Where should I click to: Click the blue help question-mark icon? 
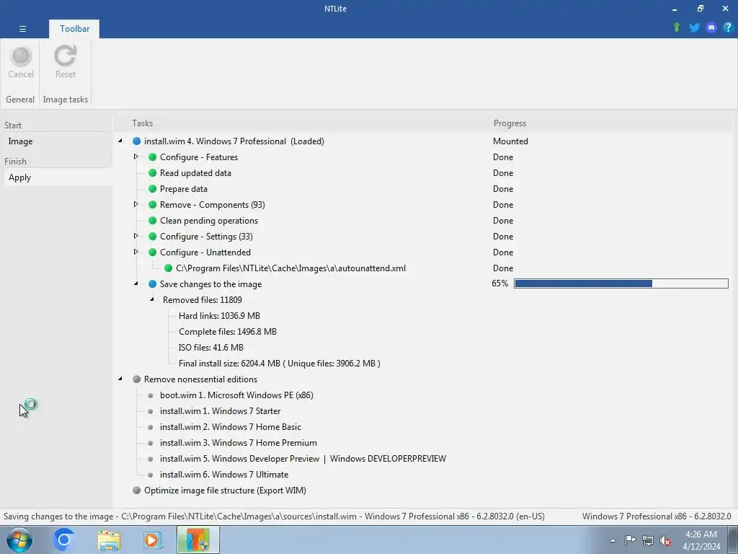coord(728,27)
